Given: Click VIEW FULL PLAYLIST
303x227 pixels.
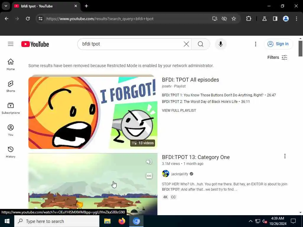Looking at the screenshot, I should pyautogui.click(x=179, y=111).
